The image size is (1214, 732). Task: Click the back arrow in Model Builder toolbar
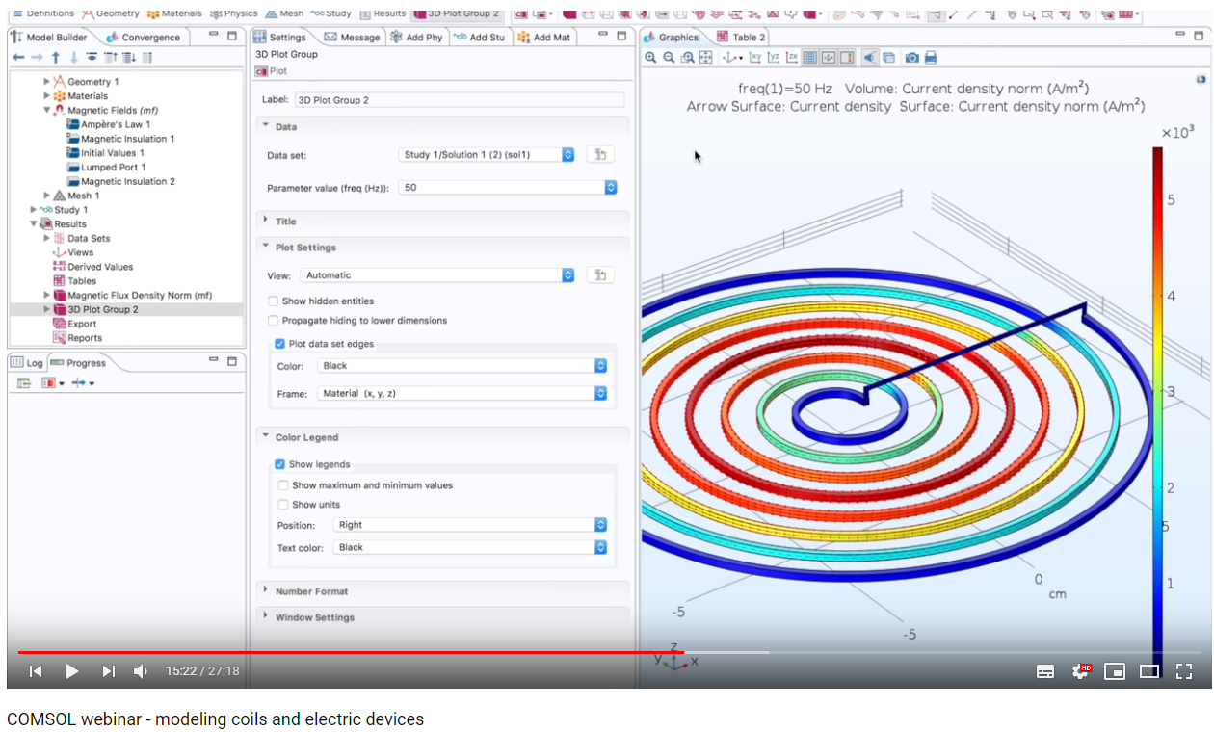(18, 58)
